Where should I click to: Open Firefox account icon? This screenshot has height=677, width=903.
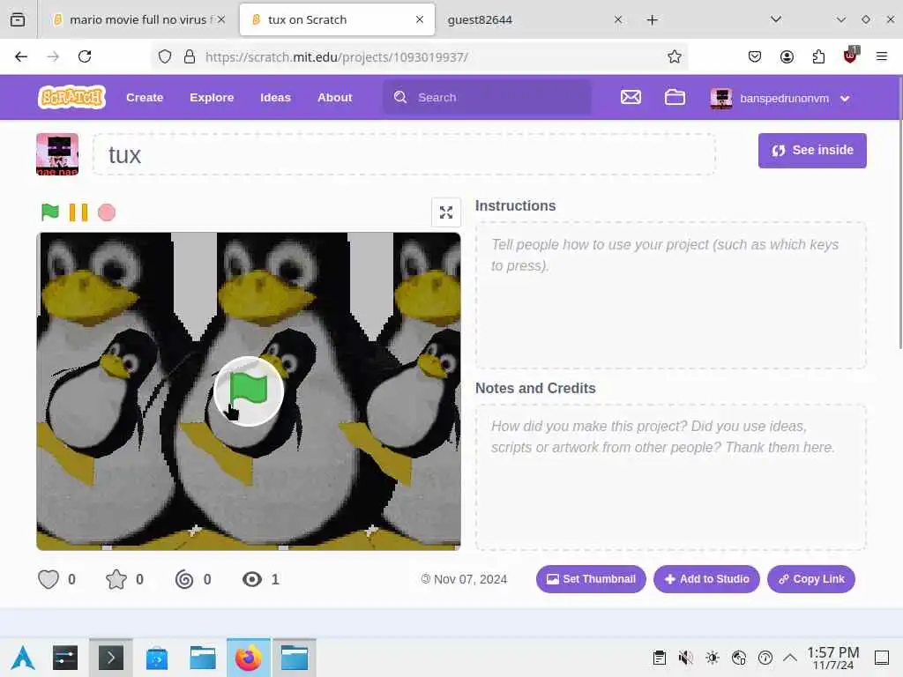pyautogui.click(x=787, y=56)
